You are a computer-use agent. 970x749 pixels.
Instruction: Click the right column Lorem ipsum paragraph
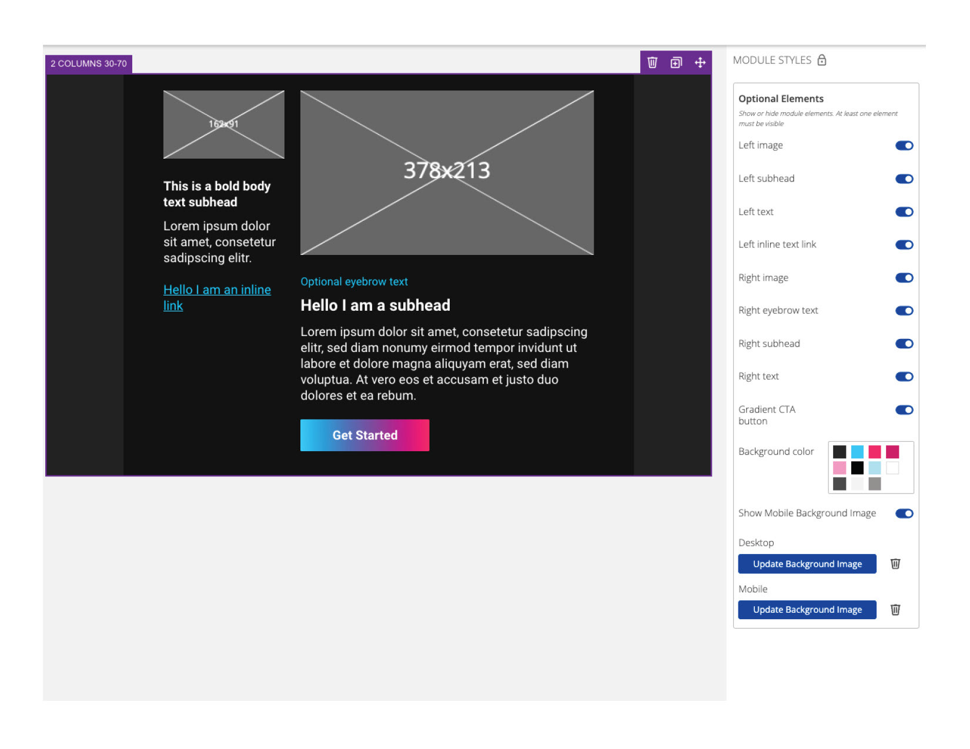tap(444, 364)
